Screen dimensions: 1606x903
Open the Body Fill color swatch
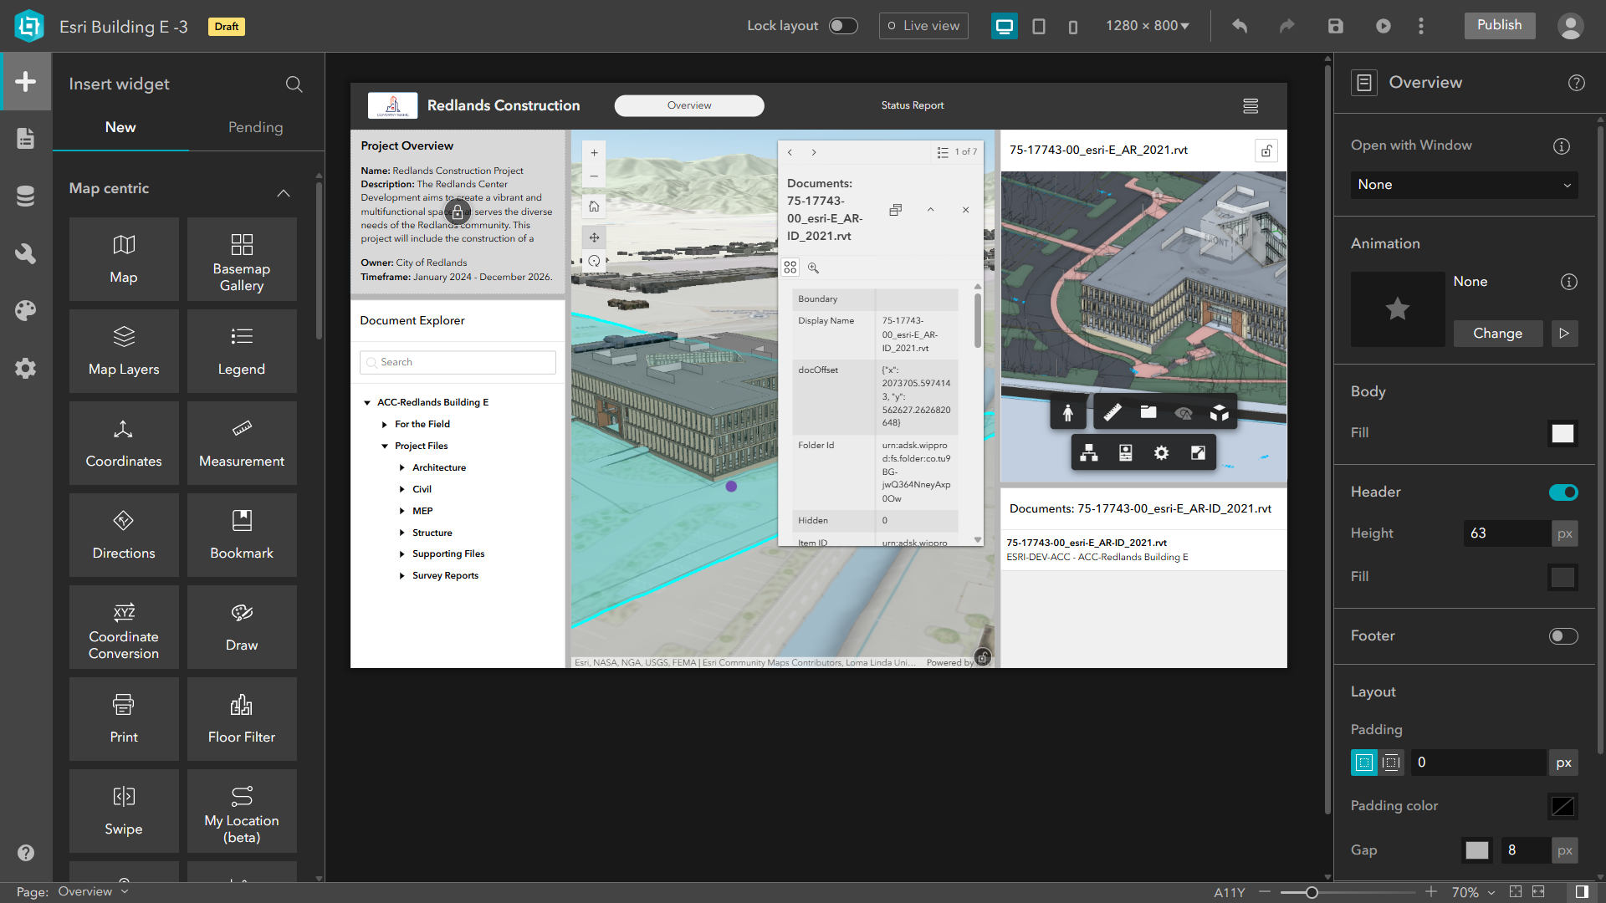1563,433
